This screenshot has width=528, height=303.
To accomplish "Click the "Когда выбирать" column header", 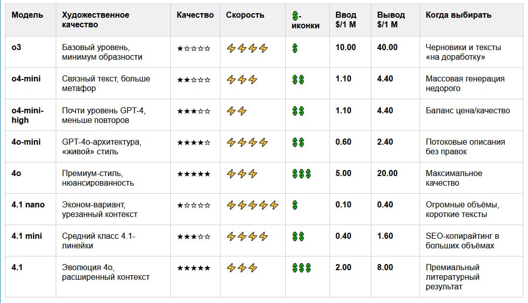I will click(x=459, y=15).
